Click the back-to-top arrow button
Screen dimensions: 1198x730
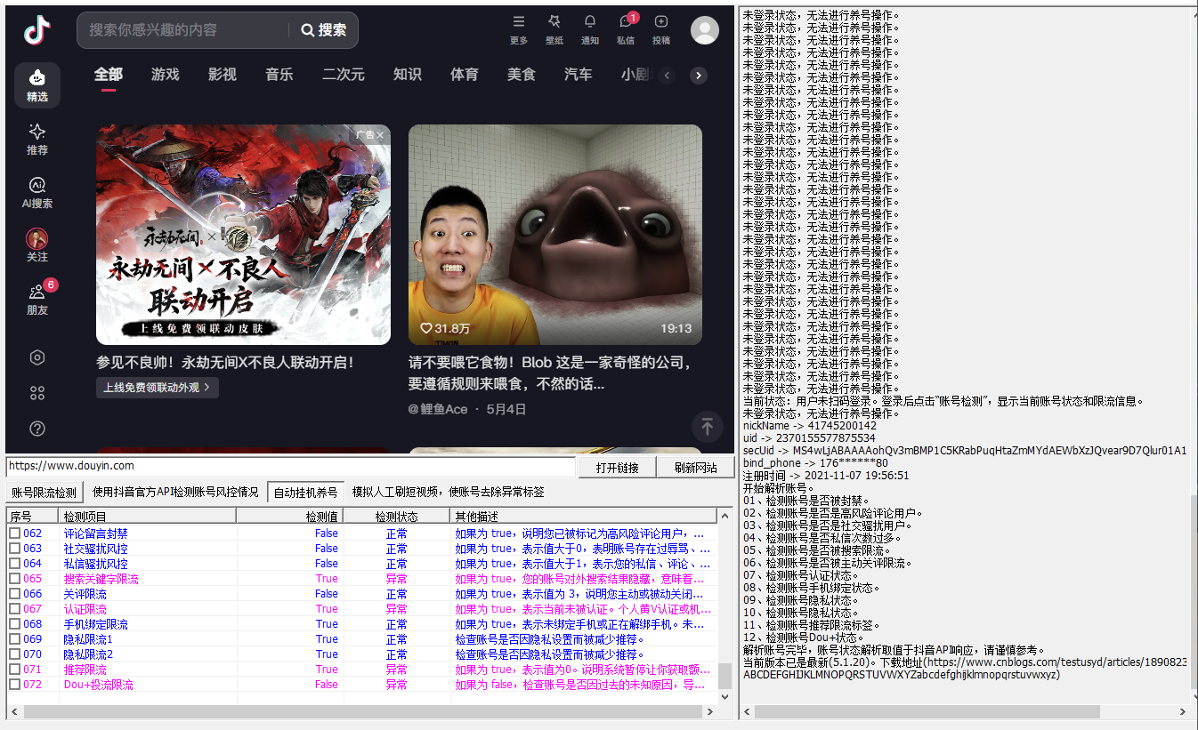[x=708, y=427]
